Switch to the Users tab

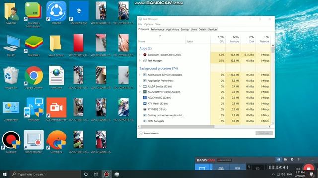click(x=194, y=29)
